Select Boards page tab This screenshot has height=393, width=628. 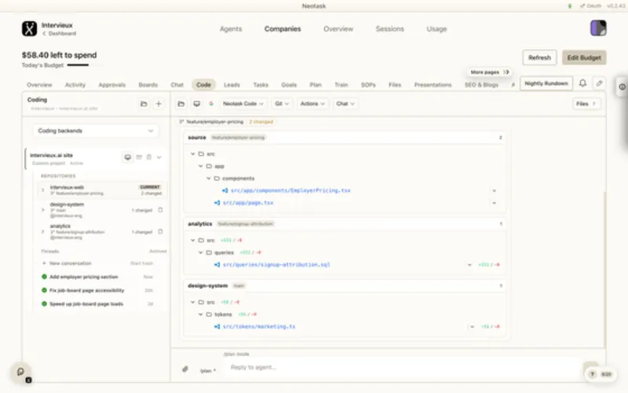point(148,85)
